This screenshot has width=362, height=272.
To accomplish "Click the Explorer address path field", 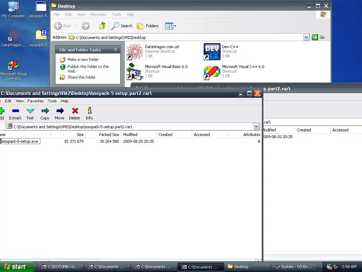I will pyautogui.click(x=186, y=37).
